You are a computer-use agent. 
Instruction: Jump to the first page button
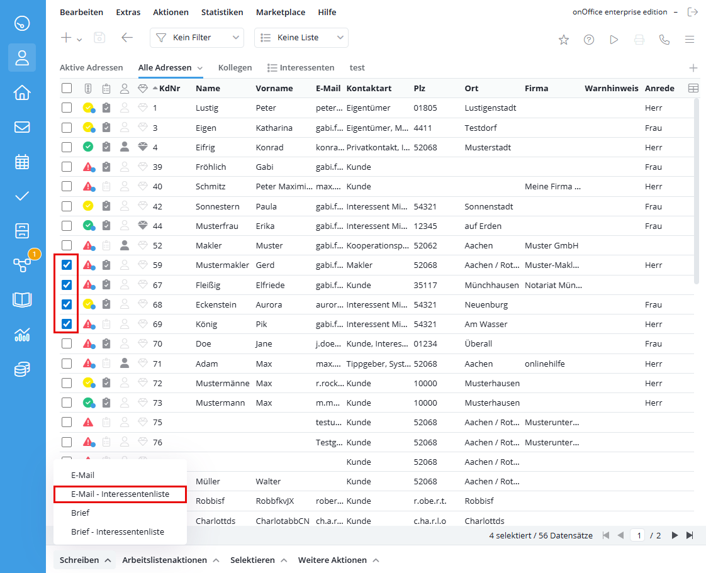tap(605, 535)
